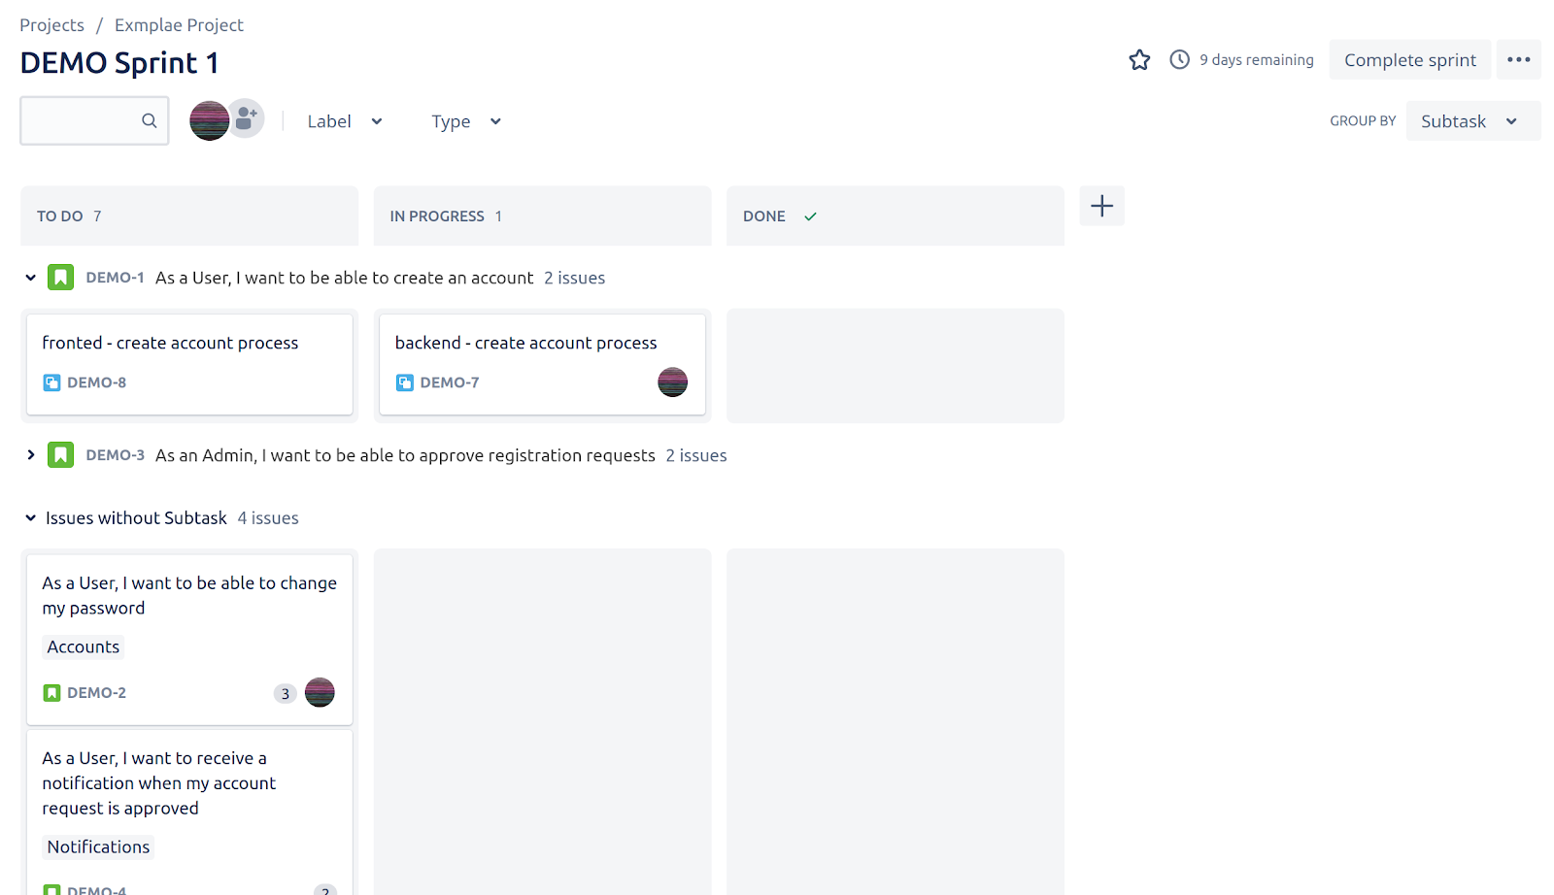
Task: Open the change my password card
Action: pyautogui.click(x=189, y=640)
